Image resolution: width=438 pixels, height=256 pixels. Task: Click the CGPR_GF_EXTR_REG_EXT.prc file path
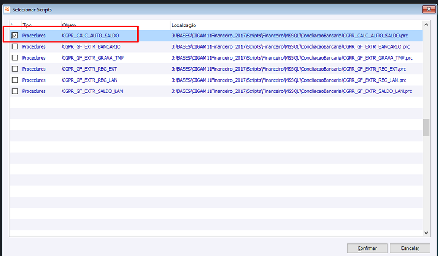[x=289, y=69]
